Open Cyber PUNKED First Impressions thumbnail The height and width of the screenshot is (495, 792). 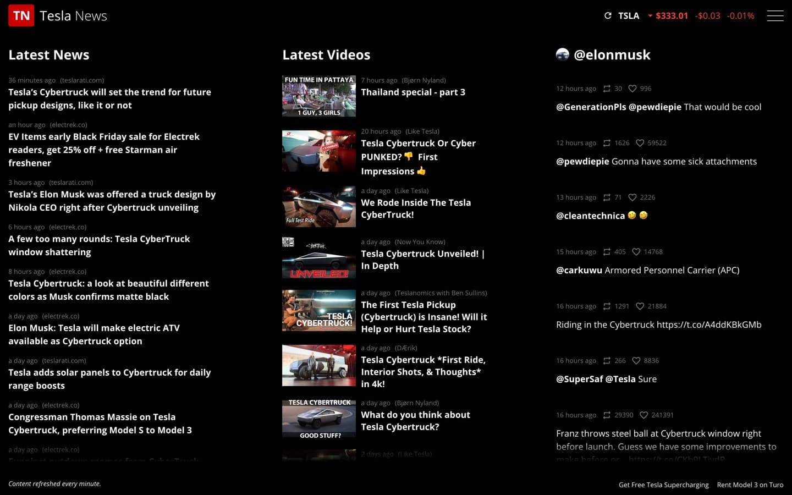point(319,151)
